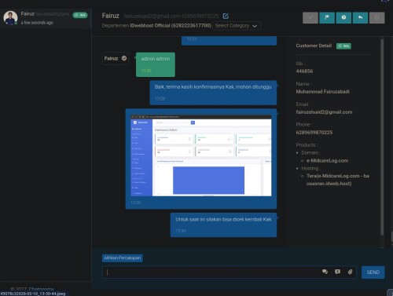Click the customer detail panel scrollbar
Viewport: 393px width, 296px height.
click(x=382, y=137)
